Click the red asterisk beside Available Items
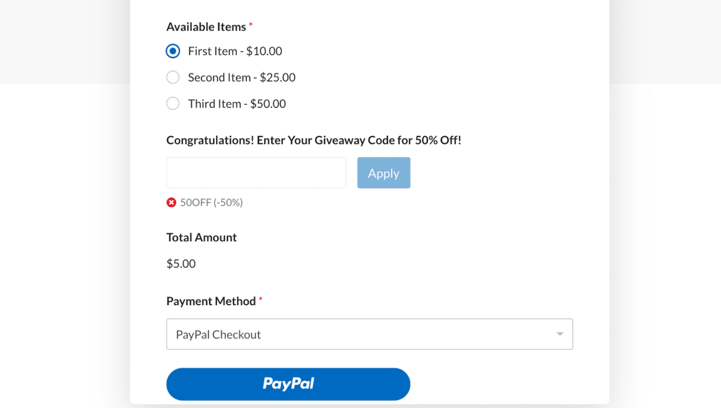The width and height of the screenshot is (721, 408). [251, 23]
